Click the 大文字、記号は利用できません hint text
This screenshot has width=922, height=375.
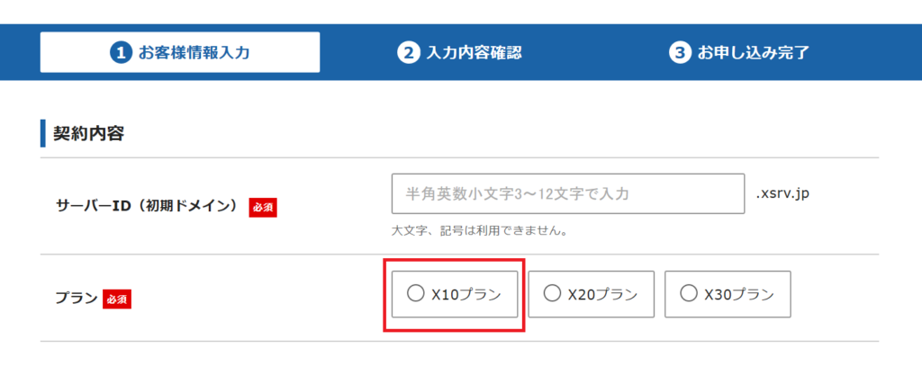[x=479, y=230]
